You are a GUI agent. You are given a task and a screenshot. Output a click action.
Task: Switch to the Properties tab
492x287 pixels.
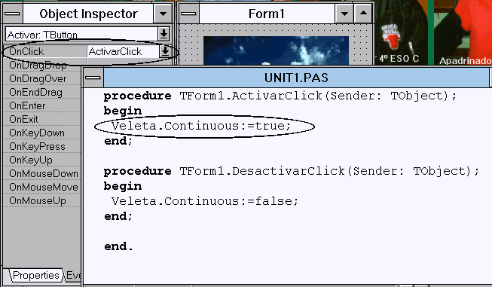point(35,276)
